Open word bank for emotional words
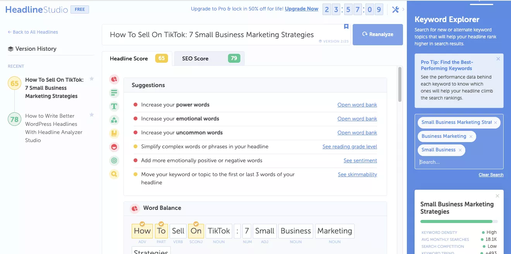511x254 pixels. (357, 119)
